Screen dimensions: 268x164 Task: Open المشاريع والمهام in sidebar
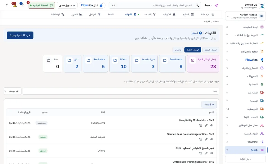(245, 68)
